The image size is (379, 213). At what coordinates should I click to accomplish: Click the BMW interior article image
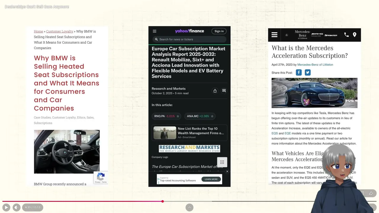(67, 152)
